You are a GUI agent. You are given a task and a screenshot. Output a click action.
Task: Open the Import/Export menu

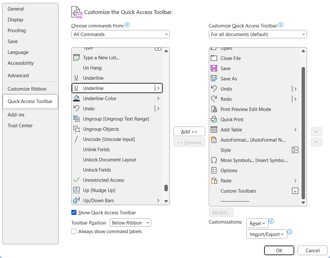click(x=266, y=234)
